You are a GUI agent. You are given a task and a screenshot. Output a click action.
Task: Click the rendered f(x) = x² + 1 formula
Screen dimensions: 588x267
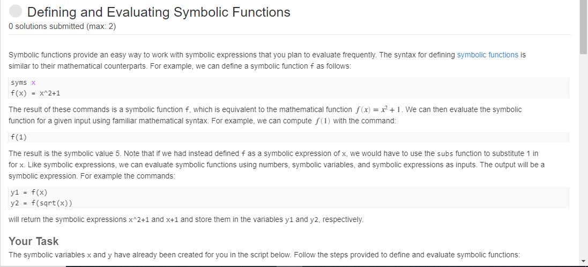[x=378, y=109]
